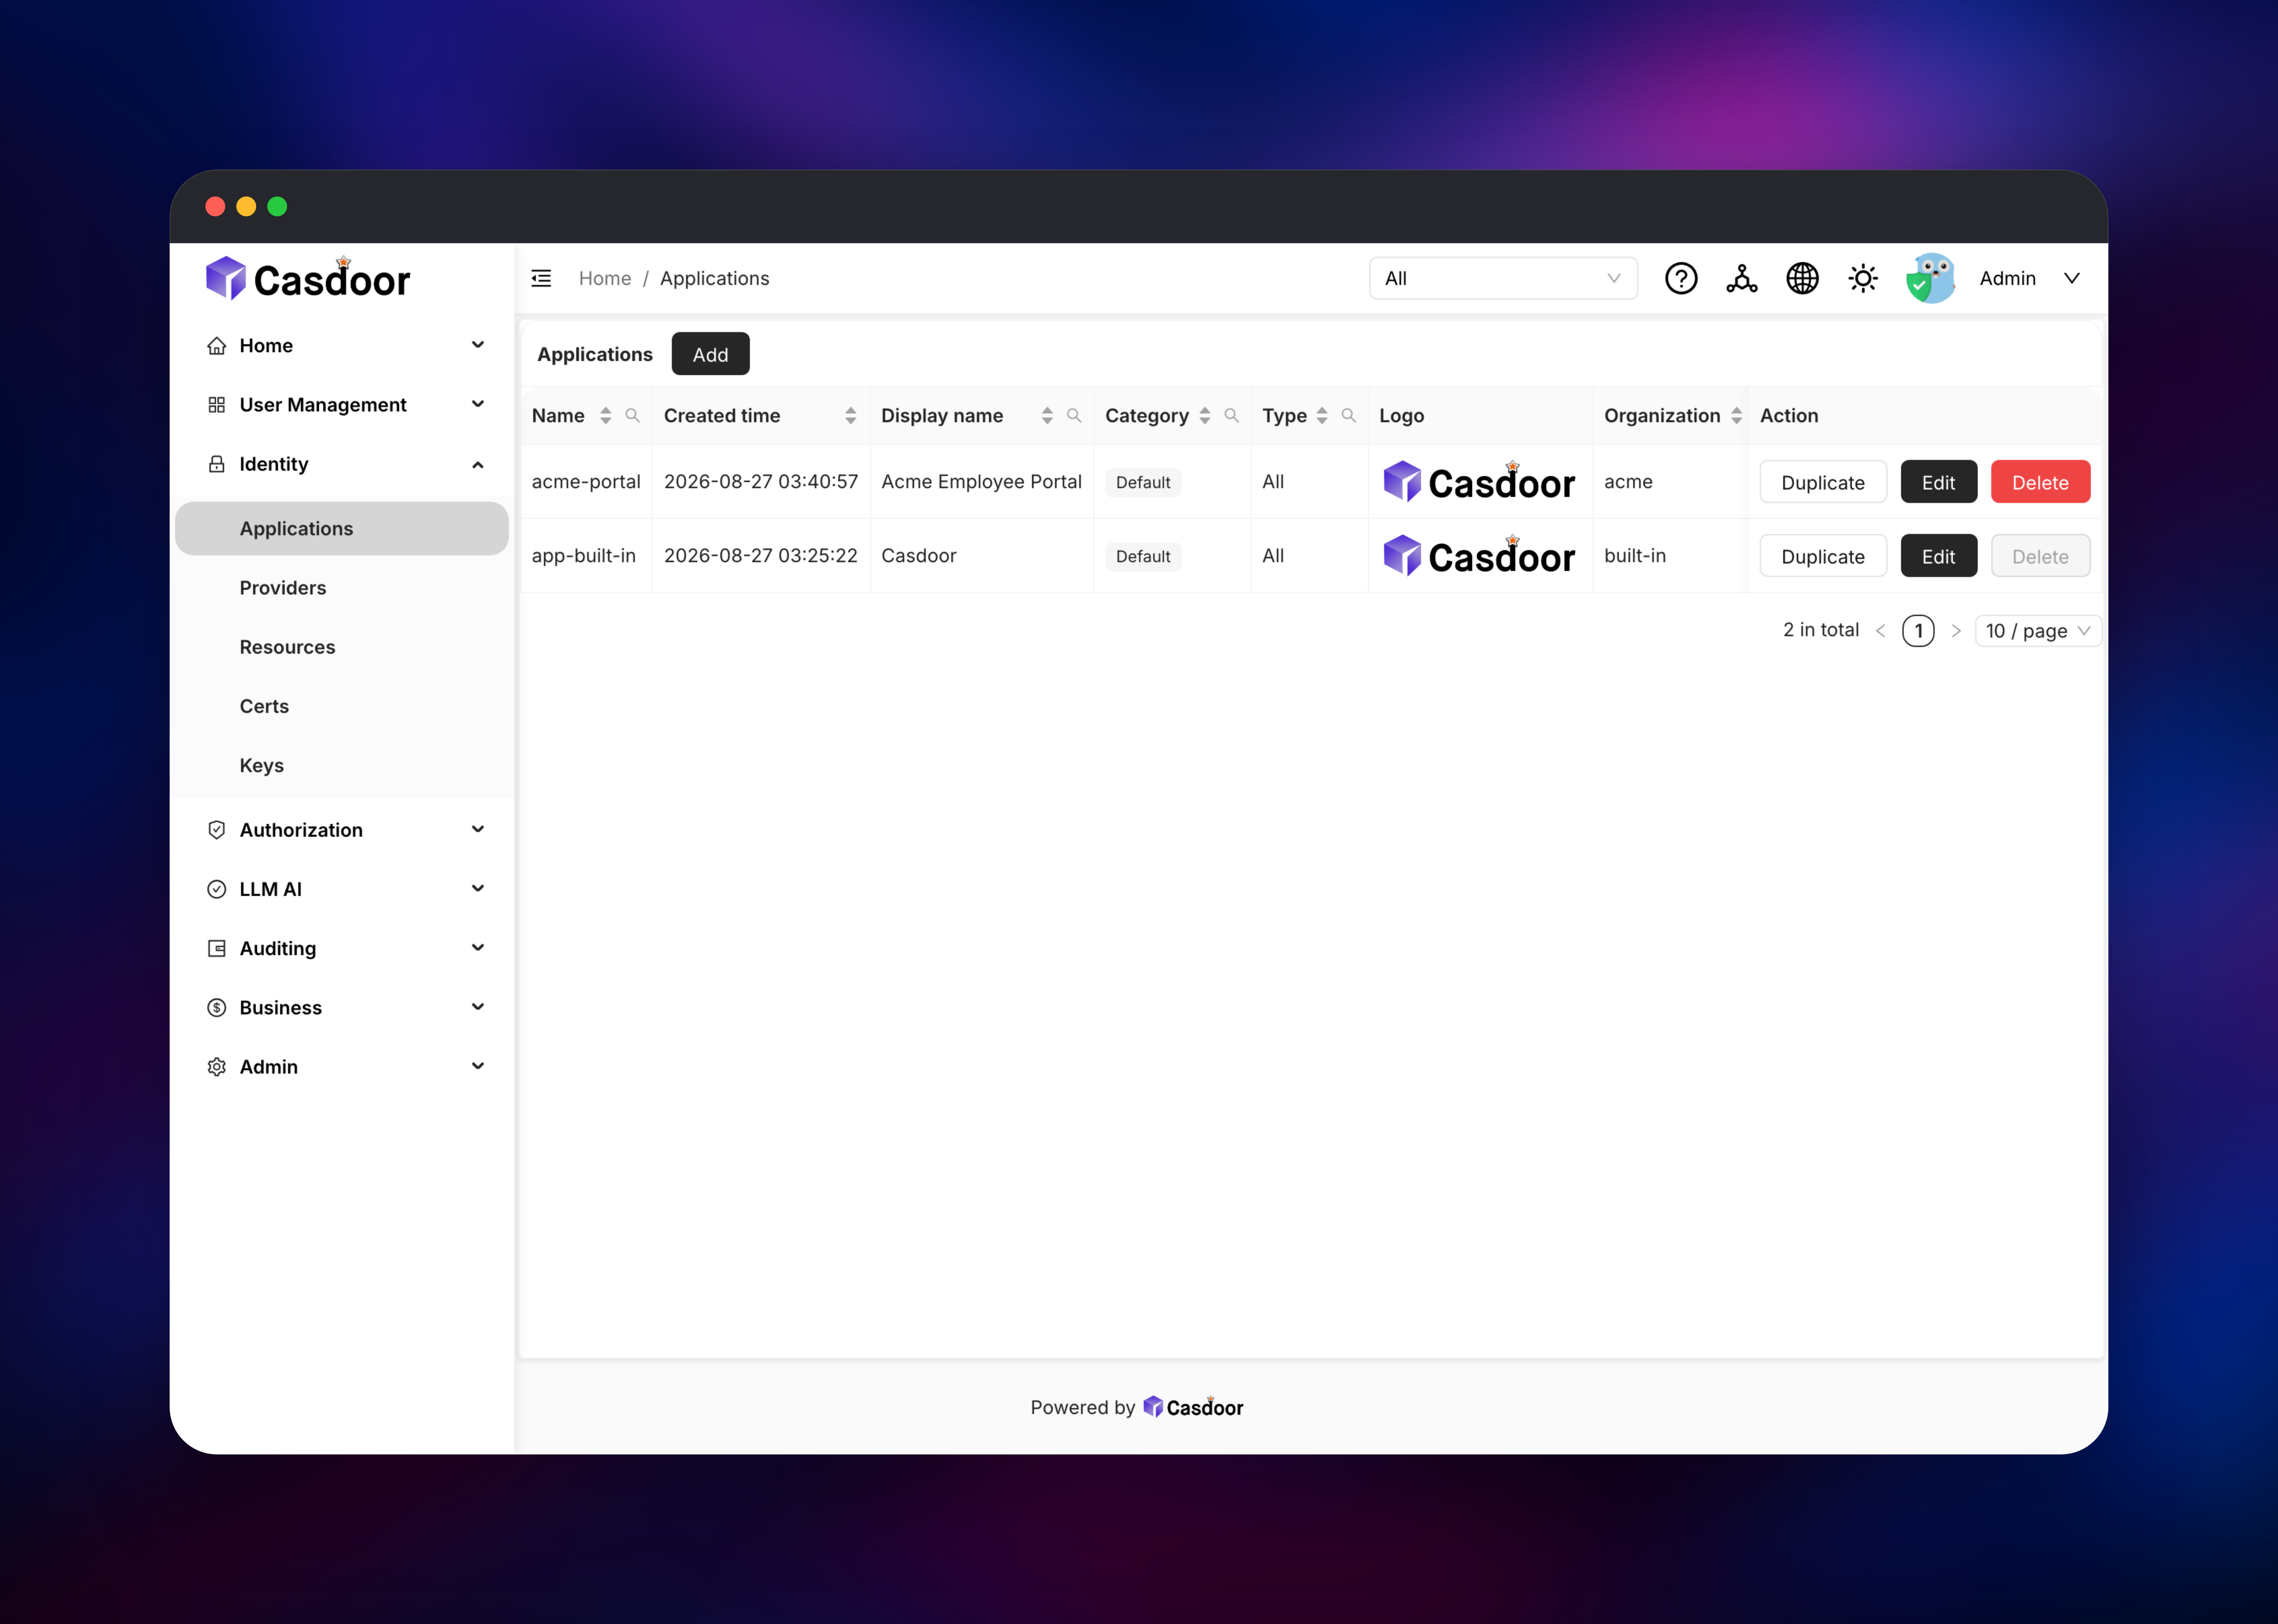The width and height of the screenshot is (2278, 1624).
Task: Open the help question mark icon
Action: [x=1681, y=278]
